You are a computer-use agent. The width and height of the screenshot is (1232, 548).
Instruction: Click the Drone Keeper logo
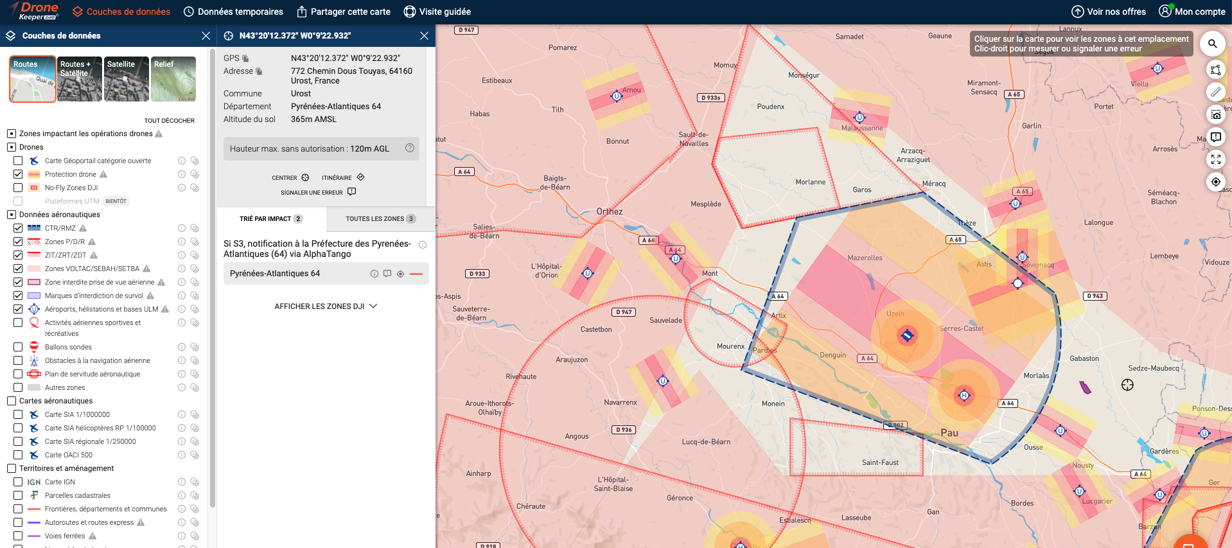pos(35,11)
